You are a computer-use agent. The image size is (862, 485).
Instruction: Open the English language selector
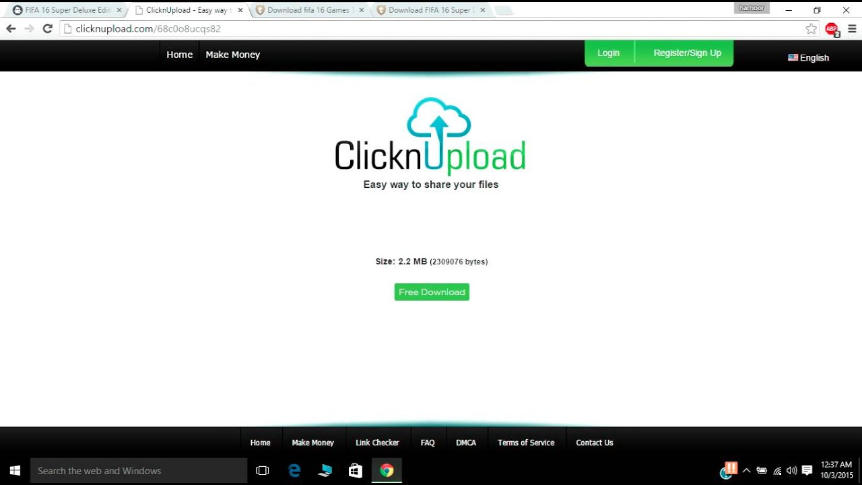point(809,58)
